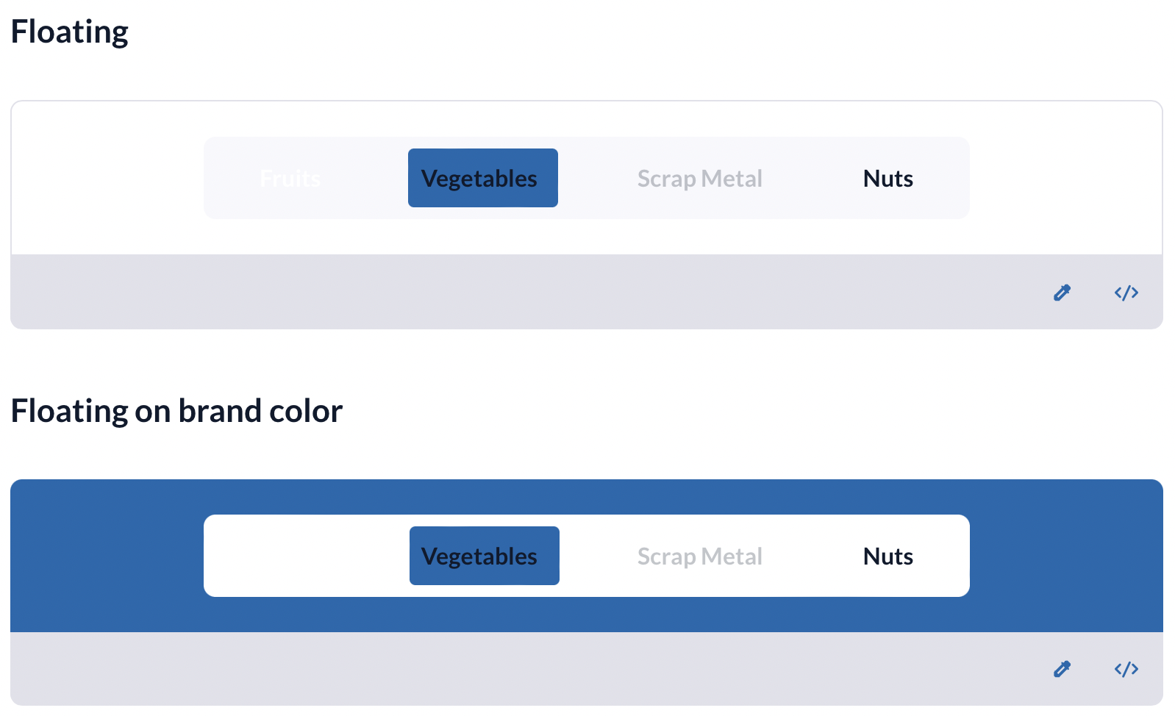
Task: Toggle Vegetables in the brand color segmented control
Action: click(484, 556)
